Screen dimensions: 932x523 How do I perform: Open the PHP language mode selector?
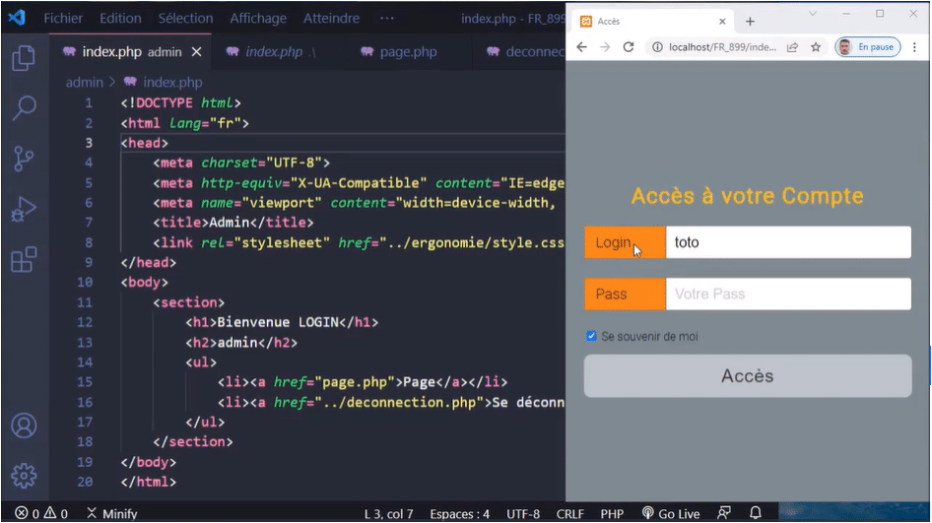point(612,513)
